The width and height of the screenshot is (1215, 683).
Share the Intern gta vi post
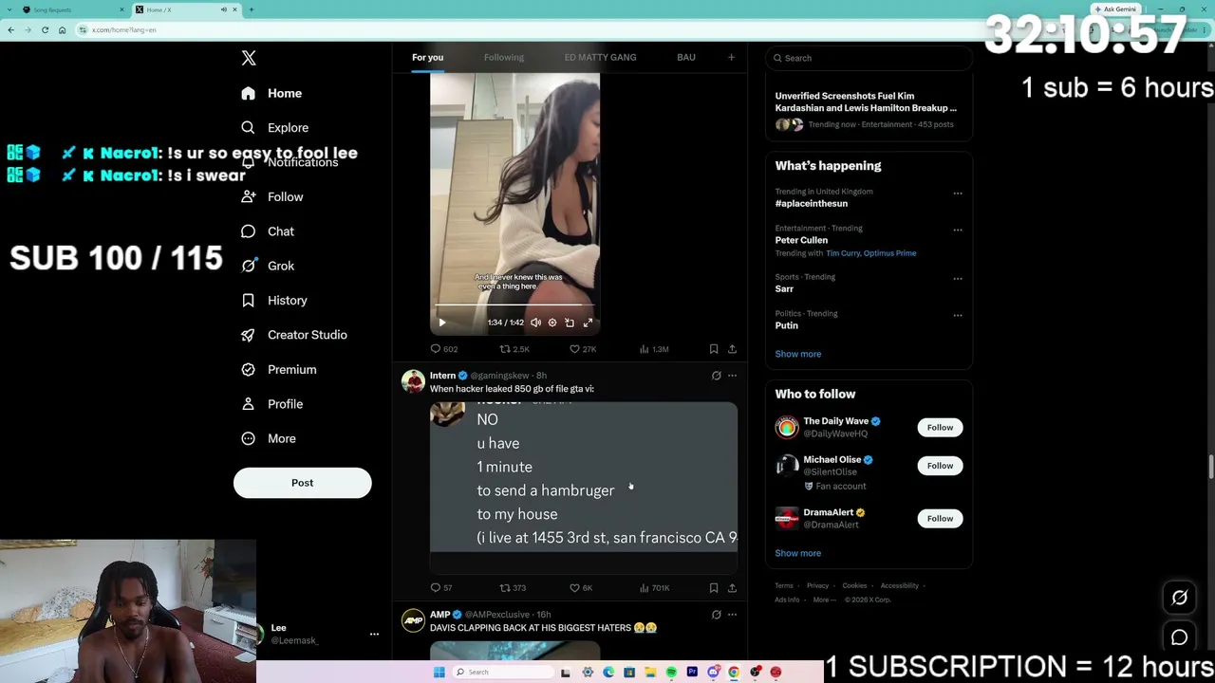(x=732, y=588)
